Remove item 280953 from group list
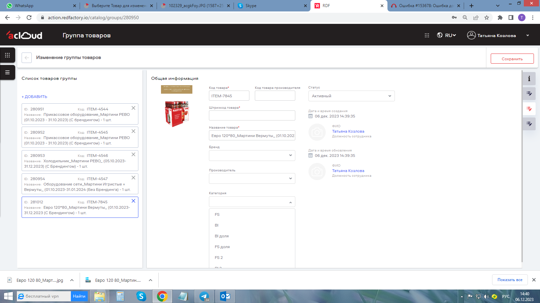The image size is (540, 303). point(133,155)
